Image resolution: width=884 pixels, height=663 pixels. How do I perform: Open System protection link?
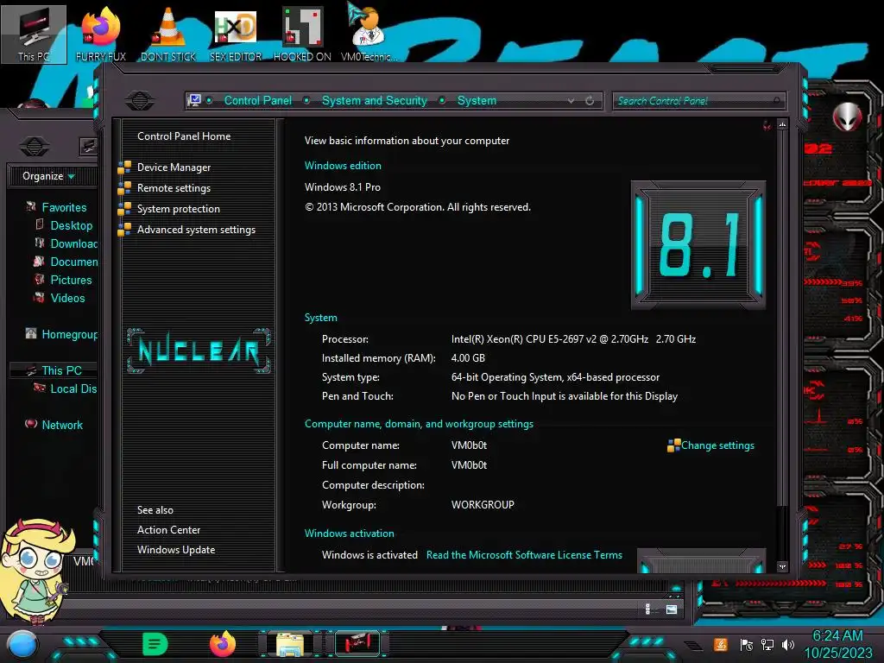click(178, 209)
